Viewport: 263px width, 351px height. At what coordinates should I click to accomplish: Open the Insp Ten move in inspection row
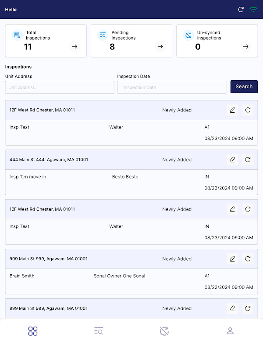[x=131, y=182]
